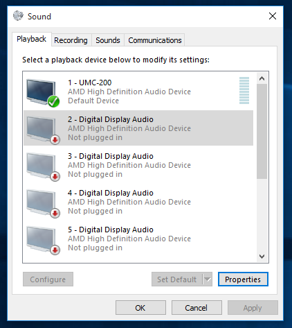Click the device list scrollbar thumb
Image resolution: width=292 pixels, height=328 pixels.
click(x=262, y=131)
